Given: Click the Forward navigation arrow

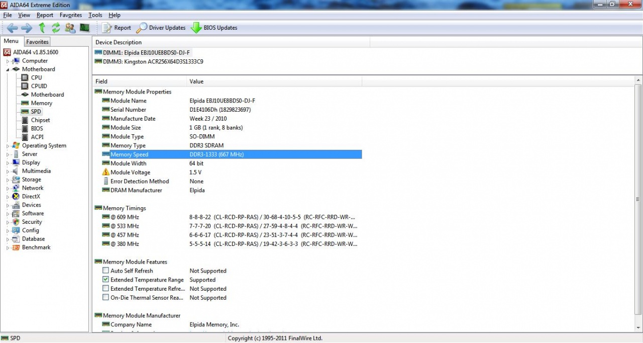Looking at the screenshot, I should 27,28.
